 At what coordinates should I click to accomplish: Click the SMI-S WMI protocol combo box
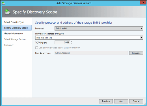(99, 28)
